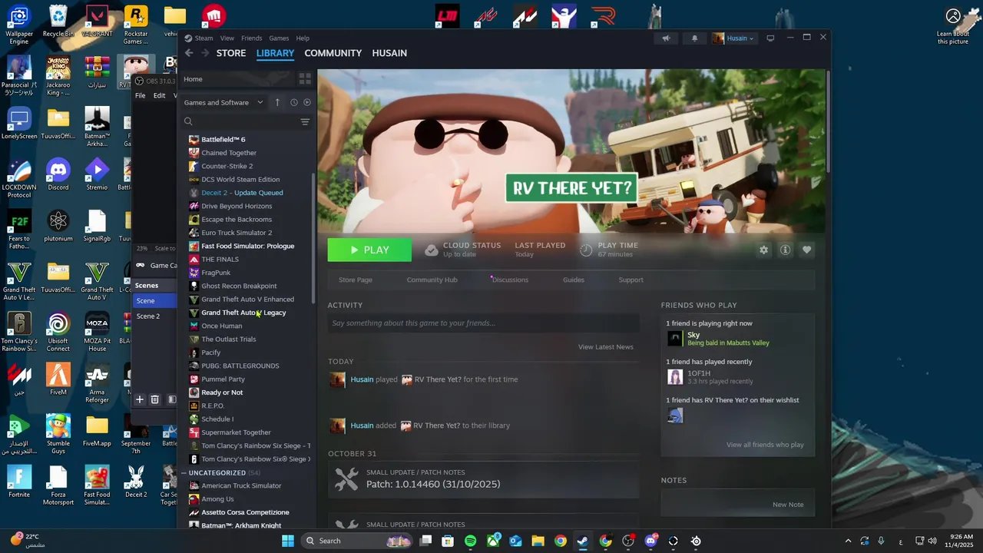Screen dimensions: 983x553
Task: Click the game list scrollbar
Action: click(x=313, y=237)
